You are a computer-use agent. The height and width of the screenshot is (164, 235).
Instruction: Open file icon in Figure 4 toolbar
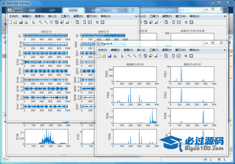pos(104,56)
